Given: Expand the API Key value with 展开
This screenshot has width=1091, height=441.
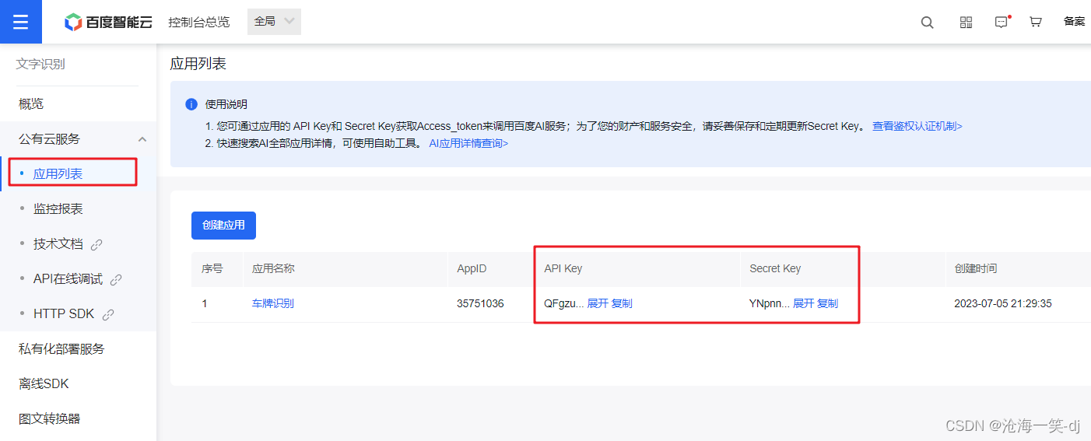Looking at the screenshot, I should pyautogui.click(x=598, y=303).
